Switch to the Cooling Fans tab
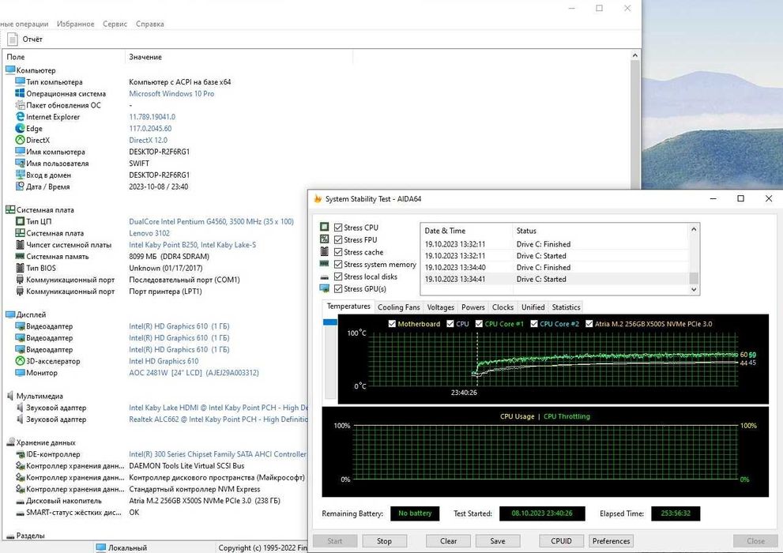Image resolution: width=783 pixels, height=553 pixels. [x=398, y=307]
